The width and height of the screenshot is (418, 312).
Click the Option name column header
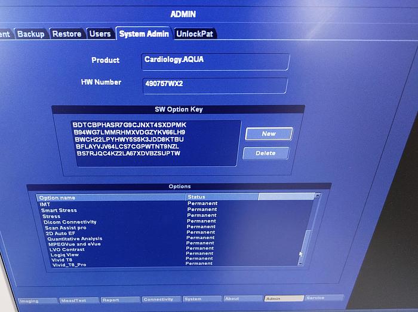110,197
